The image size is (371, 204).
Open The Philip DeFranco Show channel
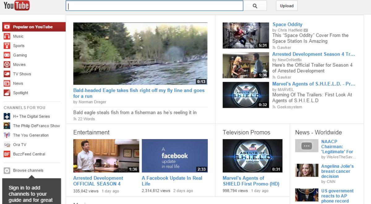[x=36, y=126]
